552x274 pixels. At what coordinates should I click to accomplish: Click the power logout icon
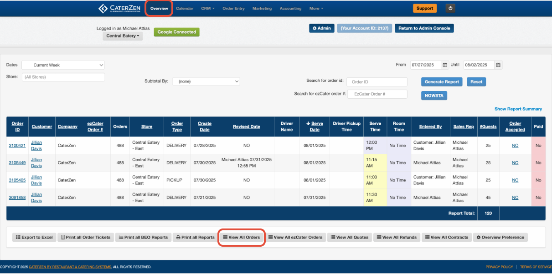[451, 8]
